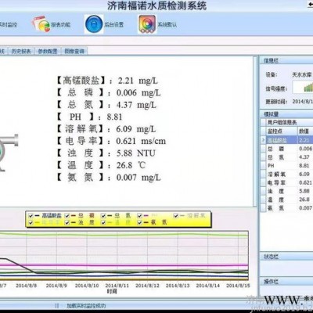Disable the 浊度 series checkbox

(67, 223)
